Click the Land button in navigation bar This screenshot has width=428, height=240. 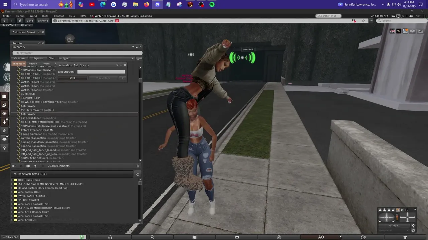pyautogui.click(x=30, y=21)
